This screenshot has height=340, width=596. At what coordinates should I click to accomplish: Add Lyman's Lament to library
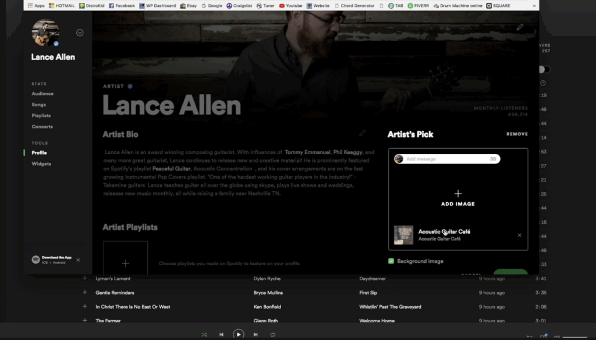coord(85,278)
